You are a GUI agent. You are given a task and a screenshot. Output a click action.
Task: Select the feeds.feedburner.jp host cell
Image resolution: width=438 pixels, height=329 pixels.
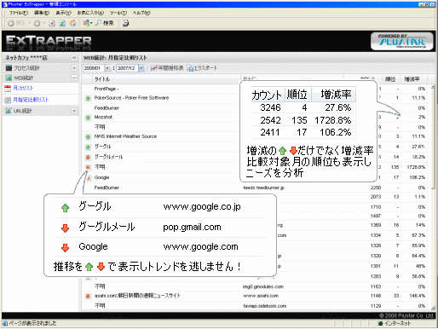[x=264, y=188]
